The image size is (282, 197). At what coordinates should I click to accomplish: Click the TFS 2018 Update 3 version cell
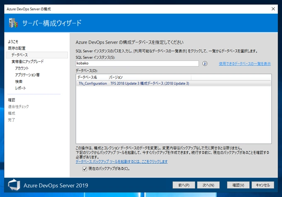click(150, 83)
